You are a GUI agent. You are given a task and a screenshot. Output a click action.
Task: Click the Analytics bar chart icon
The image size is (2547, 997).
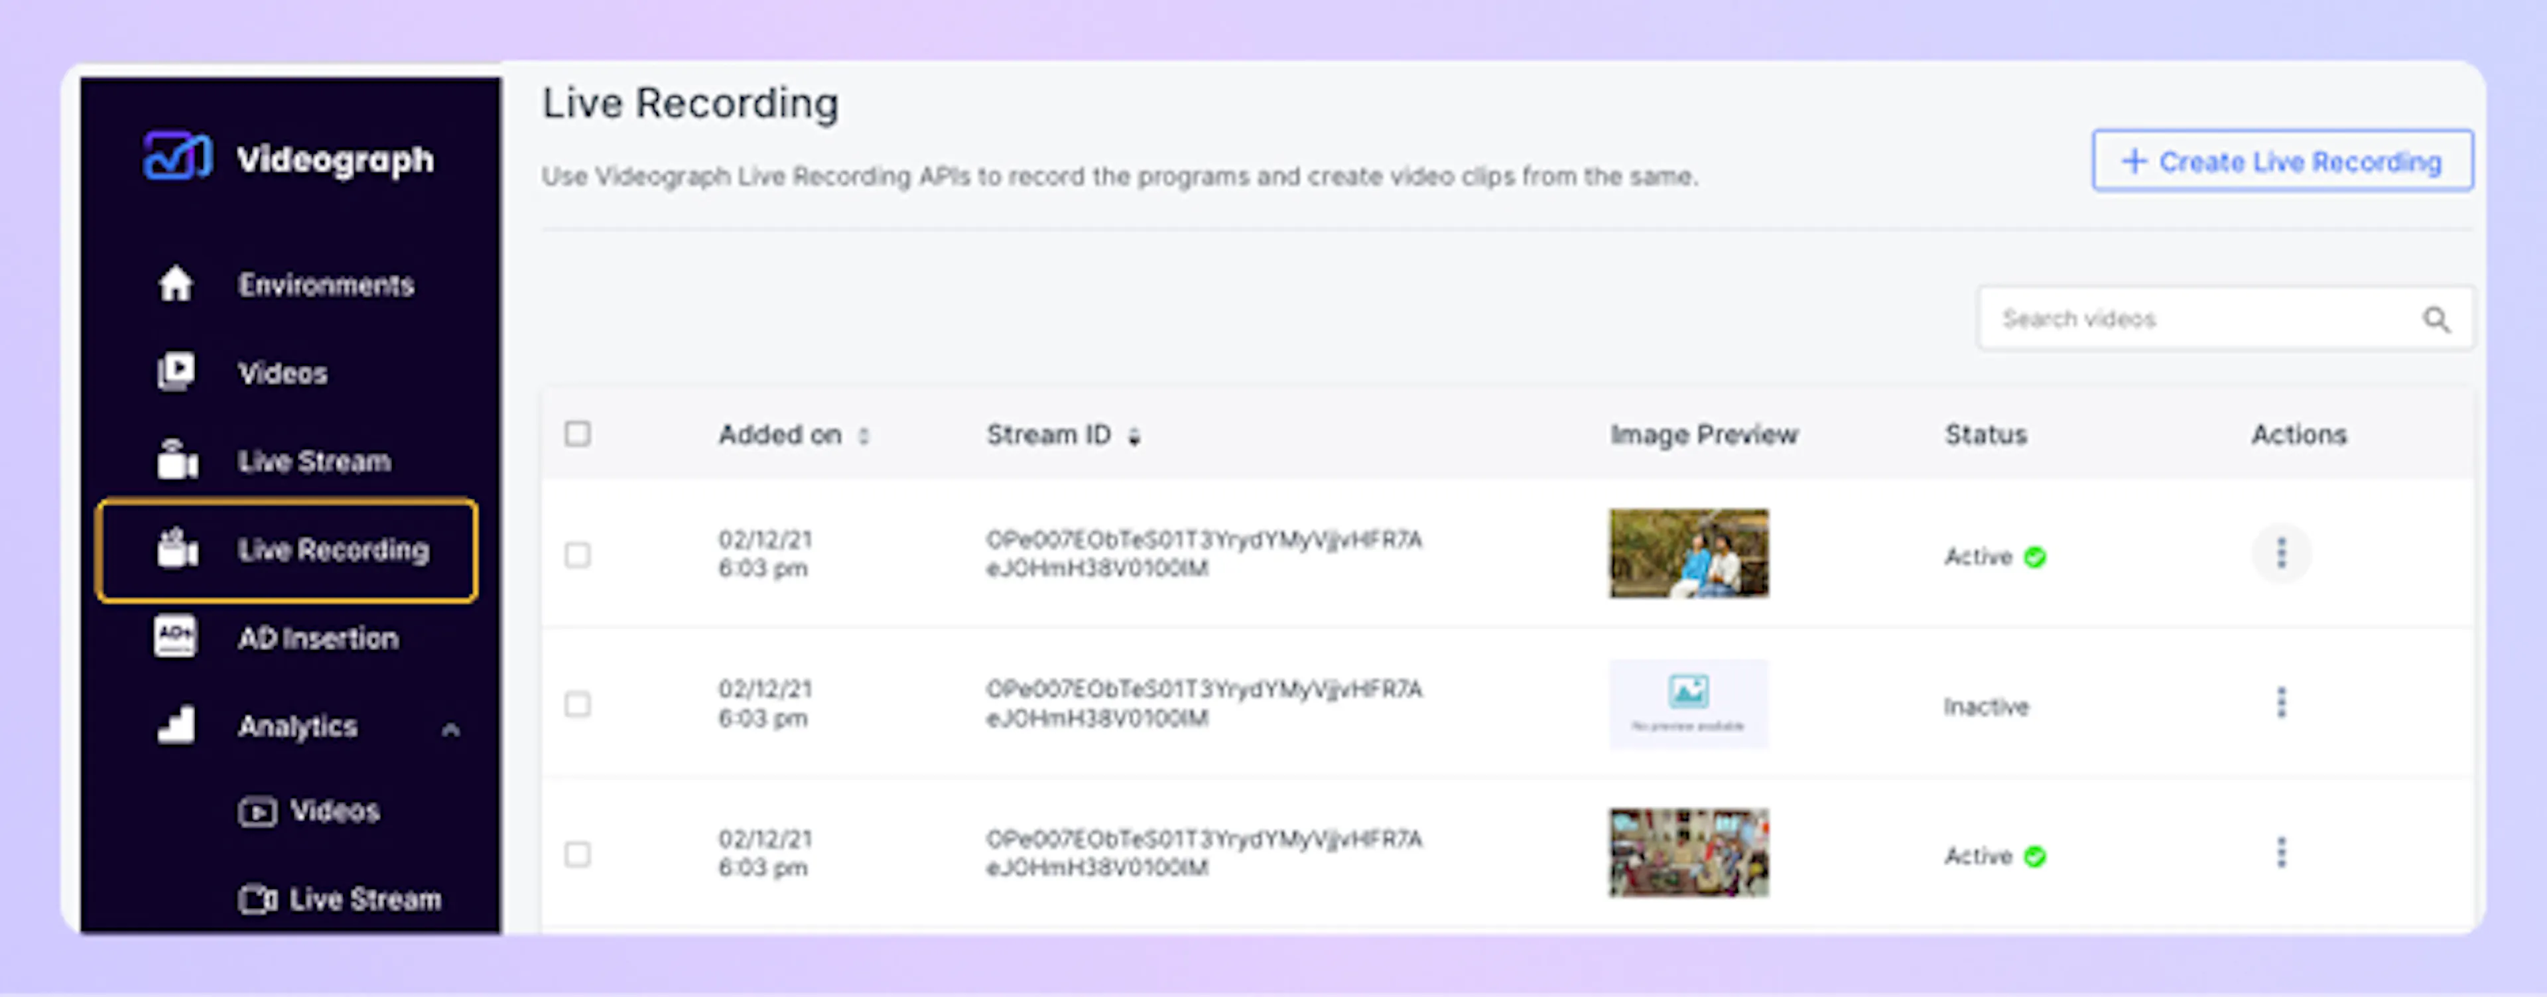tap(176, 726)
